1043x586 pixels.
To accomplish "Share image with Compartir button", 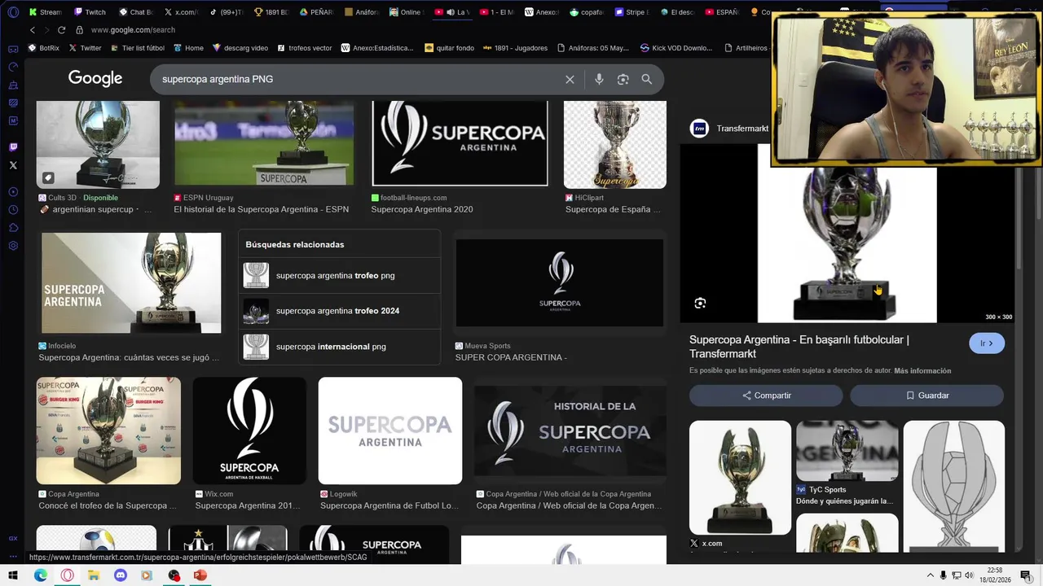I will pos(766,396).
